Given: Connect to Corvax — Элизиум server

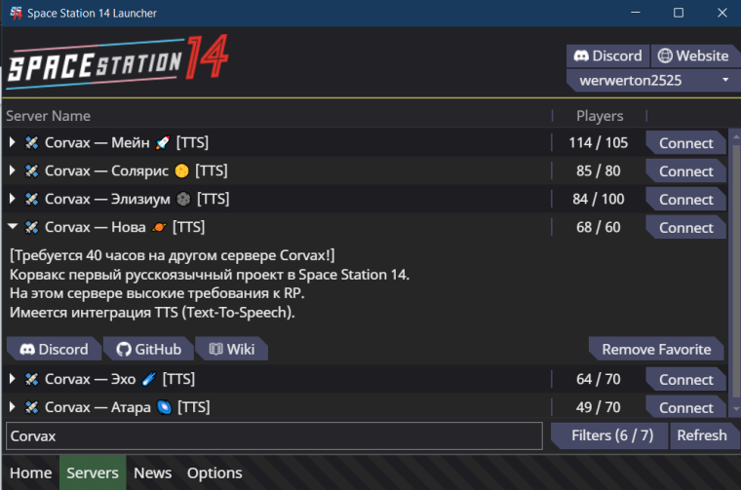Looking at the screenshot, I should pyautogui.click(x=685, y=199).
